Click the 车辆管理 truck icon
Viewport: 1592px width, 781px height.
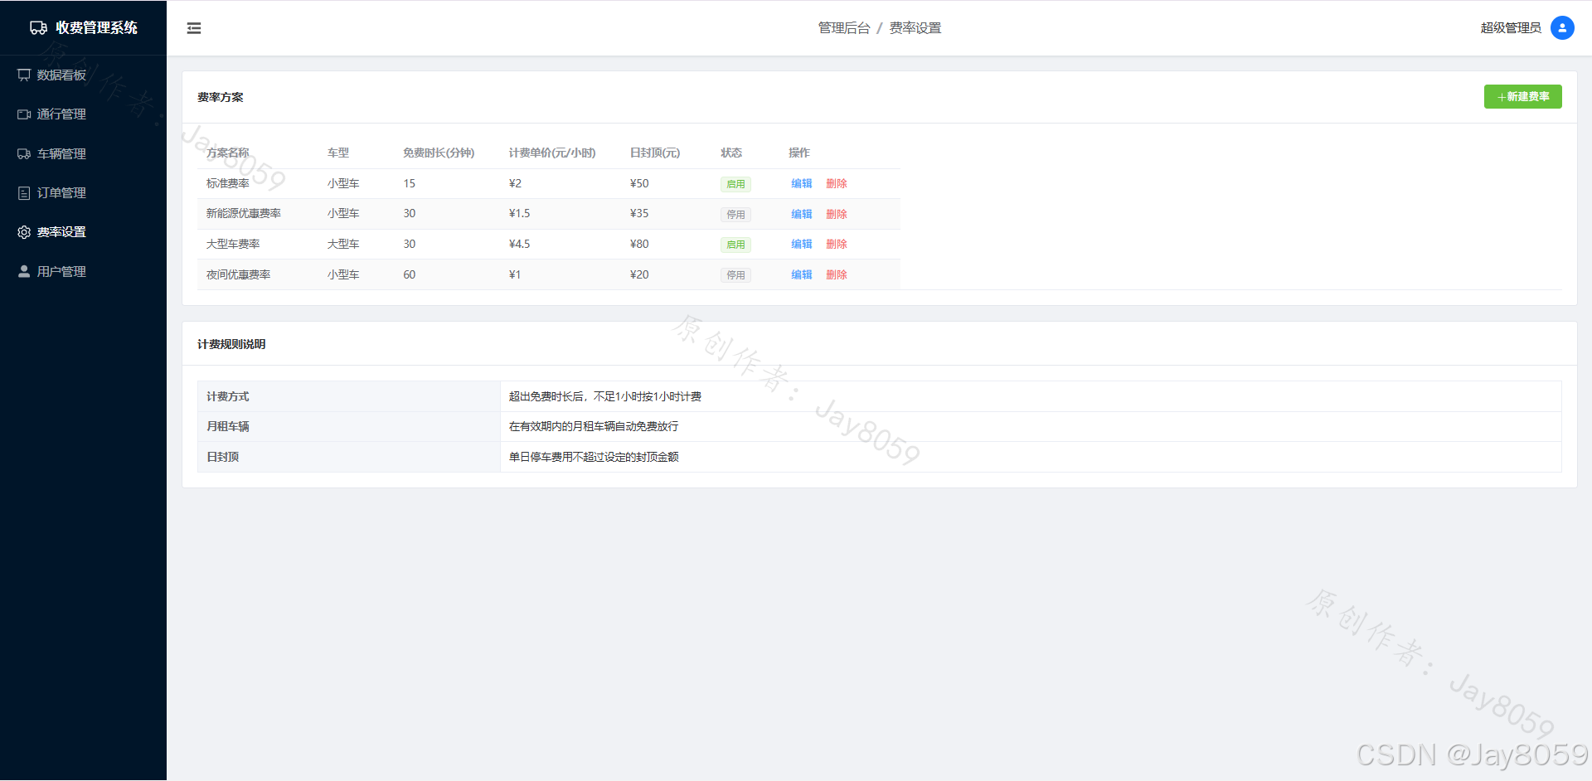[x=24, y=154]
